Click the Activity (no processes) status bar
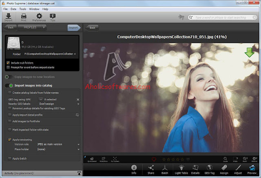The image size is (261, 178). [42, 174]
